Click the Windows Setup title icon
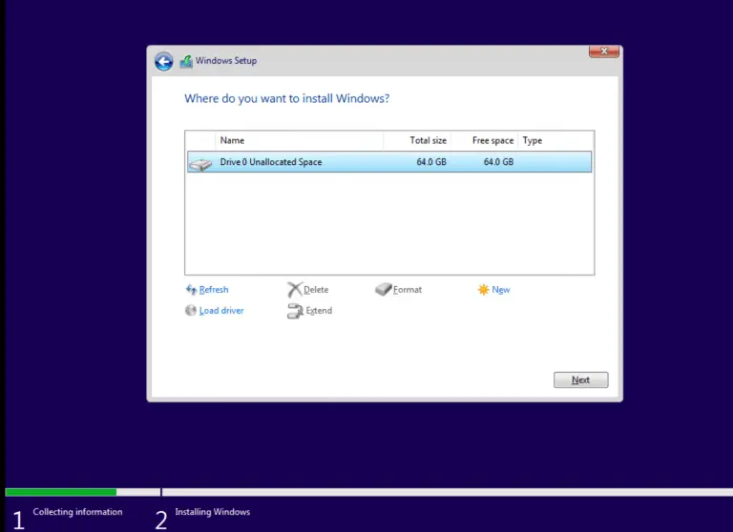Viewport: 733px width, 532px height. [186, 61]
